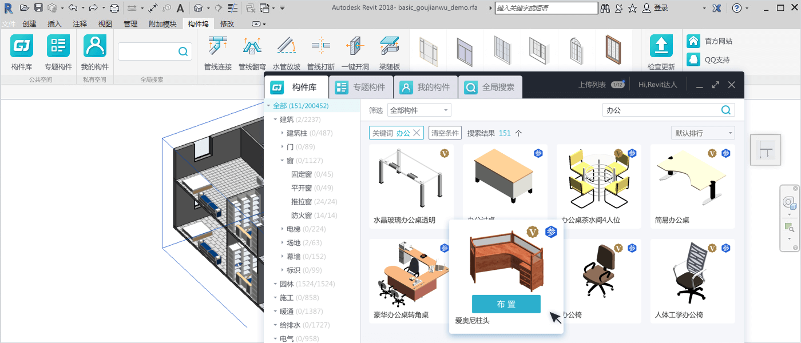Remove the 办公 keyword filter tag
Screen dimensions: 801x343
[x=417, y=133]
